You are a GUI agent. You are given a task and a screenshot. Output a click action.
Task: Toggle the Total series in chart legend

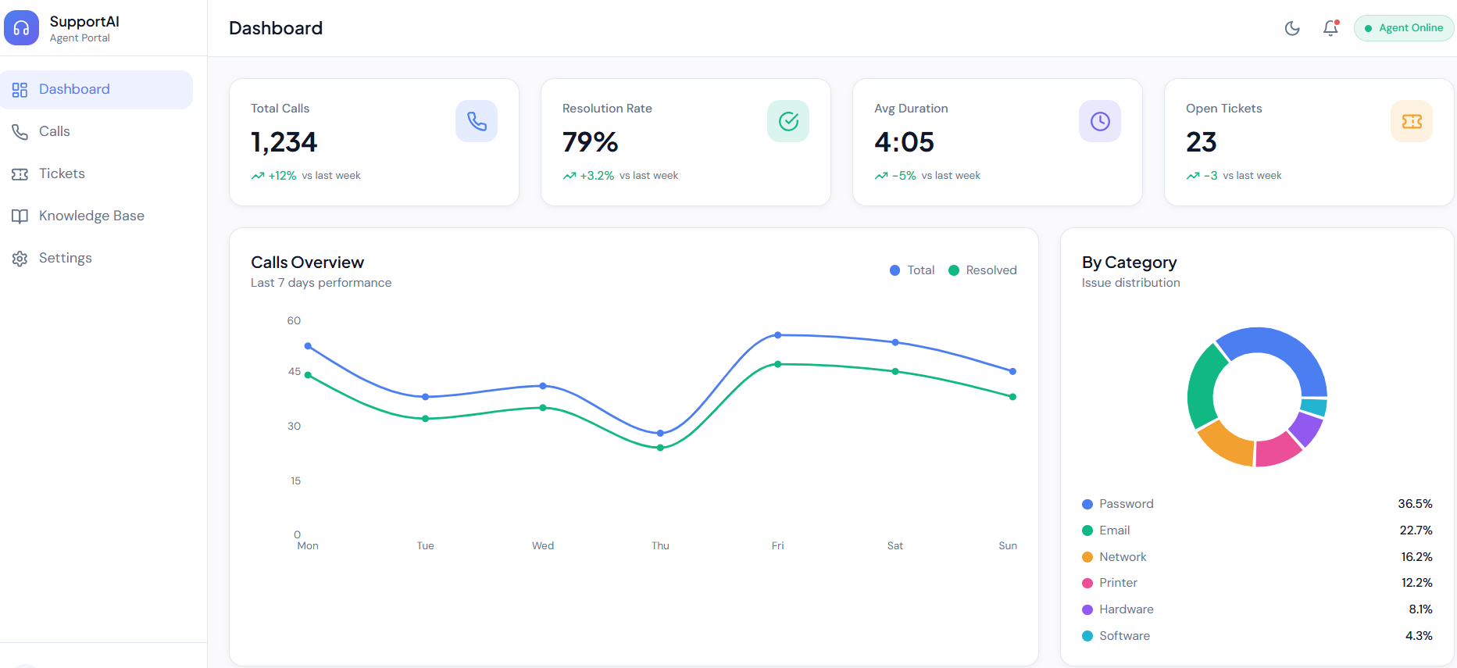[912, 270]
